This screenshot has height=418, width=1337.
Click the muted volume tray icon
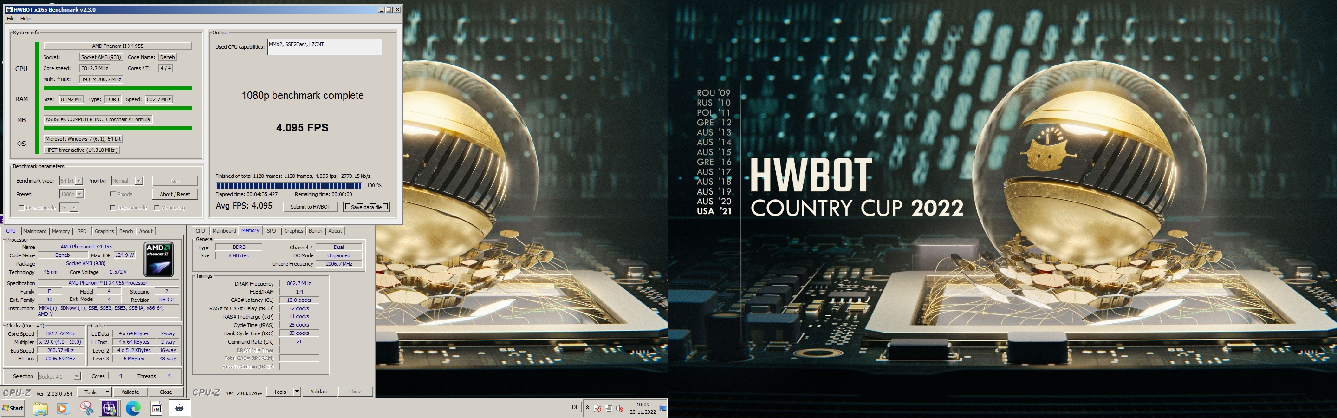(619, 409)
